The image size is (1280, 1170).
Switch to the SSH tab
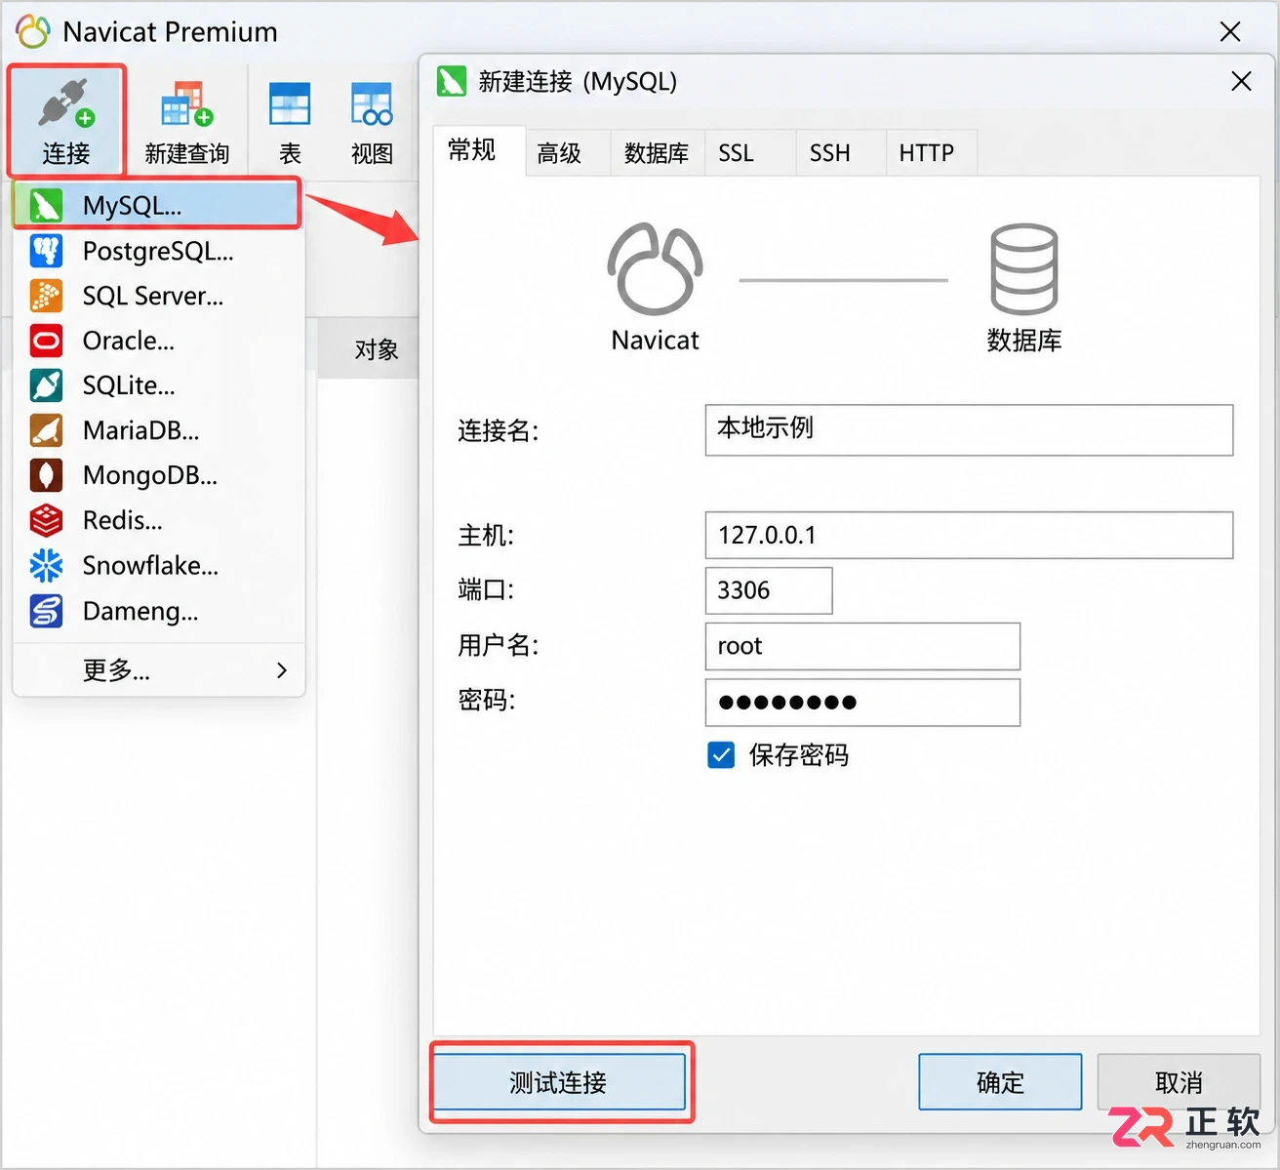(840, 152)
